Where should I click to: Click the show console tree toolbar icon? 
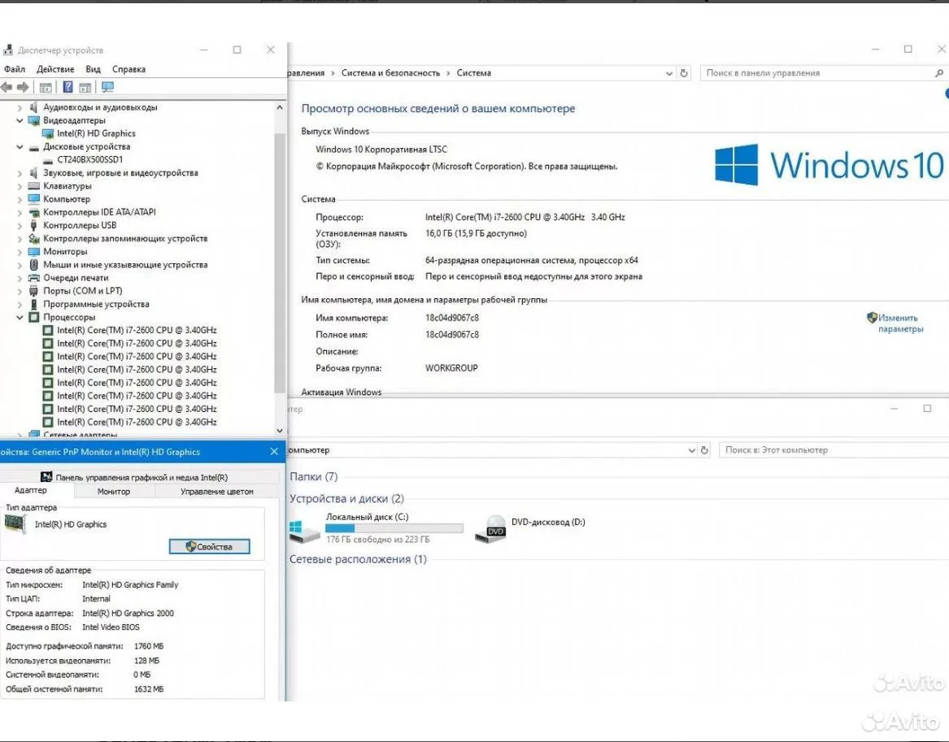[x=46, y=88]
